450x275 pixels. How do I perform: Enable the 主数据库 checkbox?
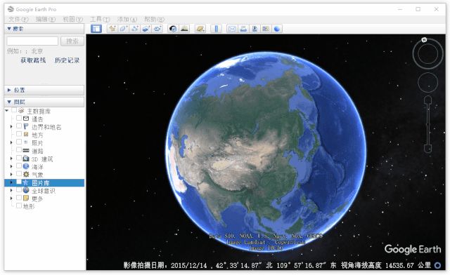point(14,110)
